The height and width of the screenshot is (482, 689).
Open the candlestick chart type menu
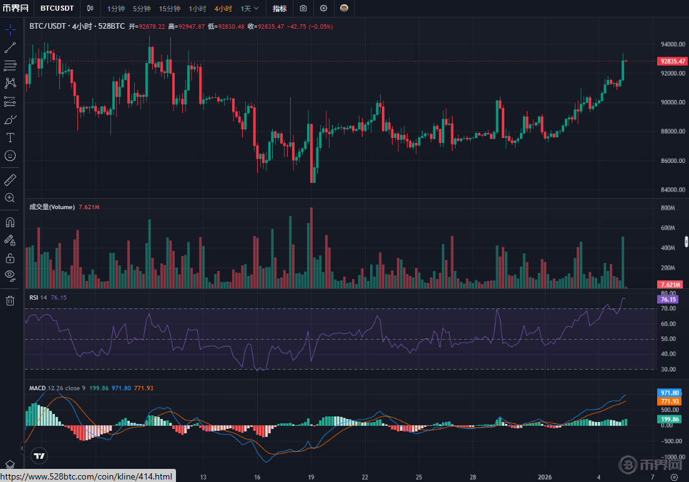(90, 9)
